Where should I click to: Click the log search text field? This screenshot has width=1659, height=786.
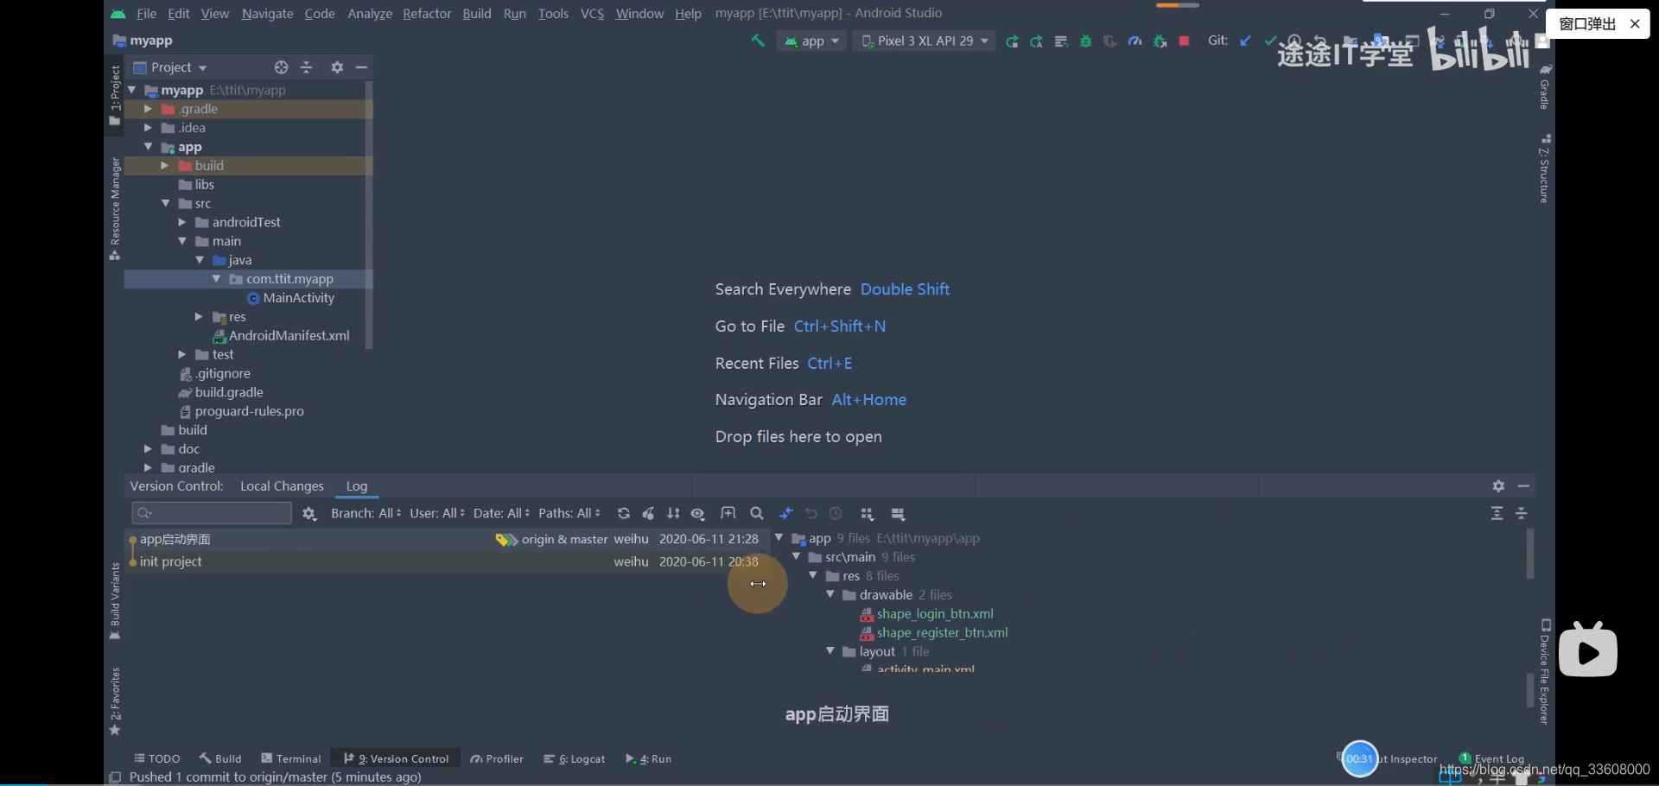tap(212, 513)
